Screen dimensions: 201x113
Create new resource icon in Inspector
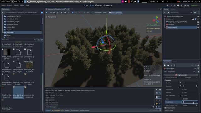[165, 65]
